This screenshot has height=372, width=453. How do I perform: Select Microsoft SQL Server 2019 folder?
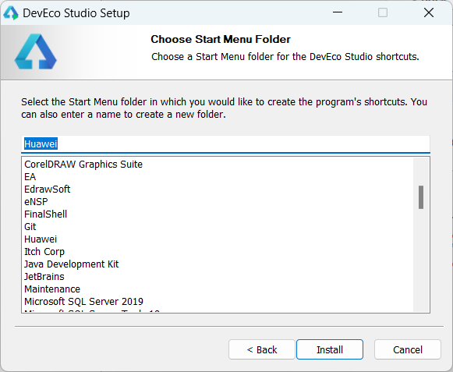(83, 302)
